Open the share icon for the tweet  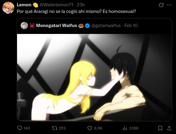[169, 128]
